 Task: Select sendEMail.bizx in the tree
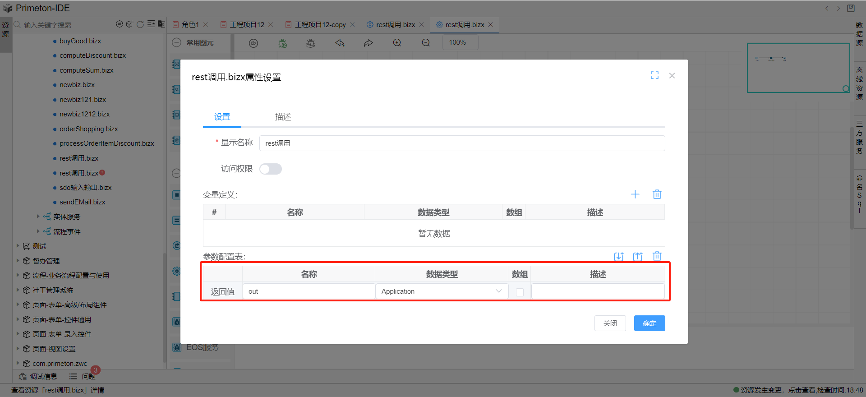pyautogui.click(x=82, y=202)
